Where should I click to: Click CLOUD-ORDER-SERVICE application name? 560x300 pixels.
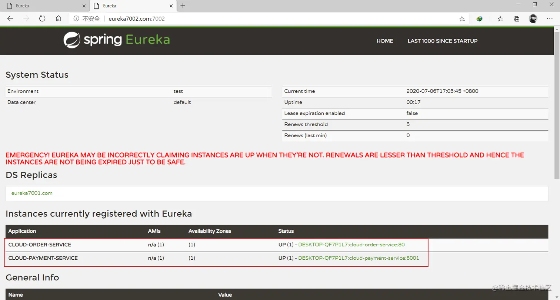pyautogui.click(x=40, y=245)
